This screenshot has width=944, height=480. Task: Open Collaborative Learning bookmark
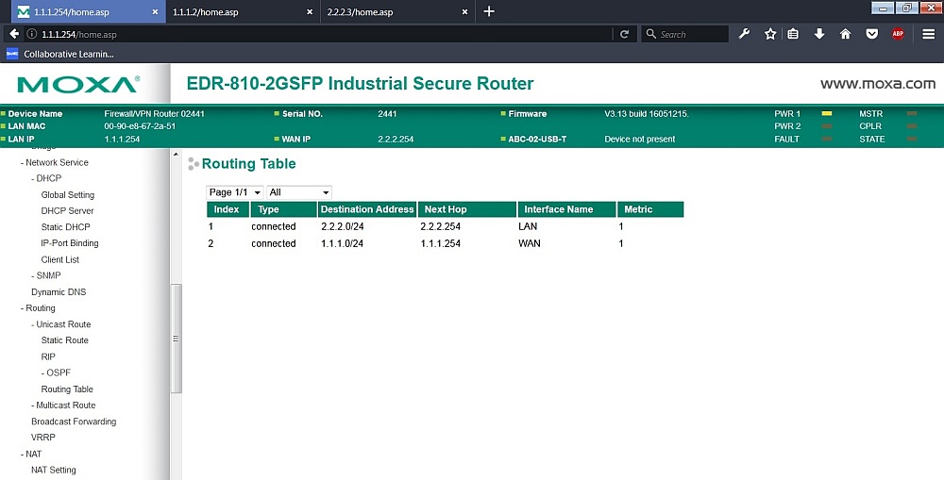tap(59, 54)
